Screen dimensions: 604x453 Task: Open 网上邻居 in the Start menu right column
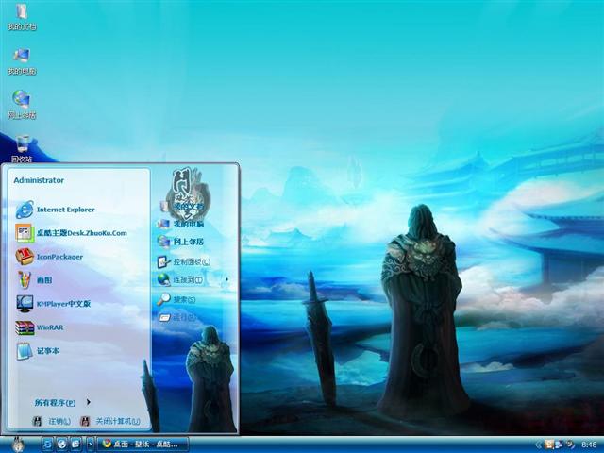pyautogui.click(x=180, y=242)
